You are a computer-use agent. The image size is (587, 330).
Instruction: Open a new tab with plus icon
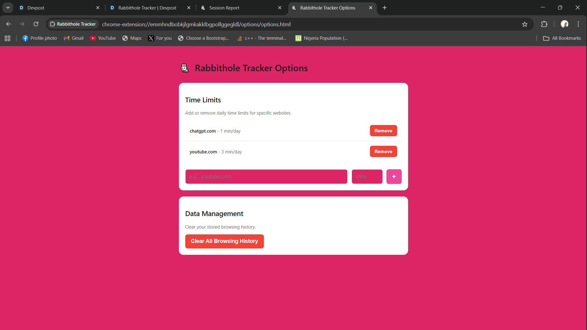(385, 8)
